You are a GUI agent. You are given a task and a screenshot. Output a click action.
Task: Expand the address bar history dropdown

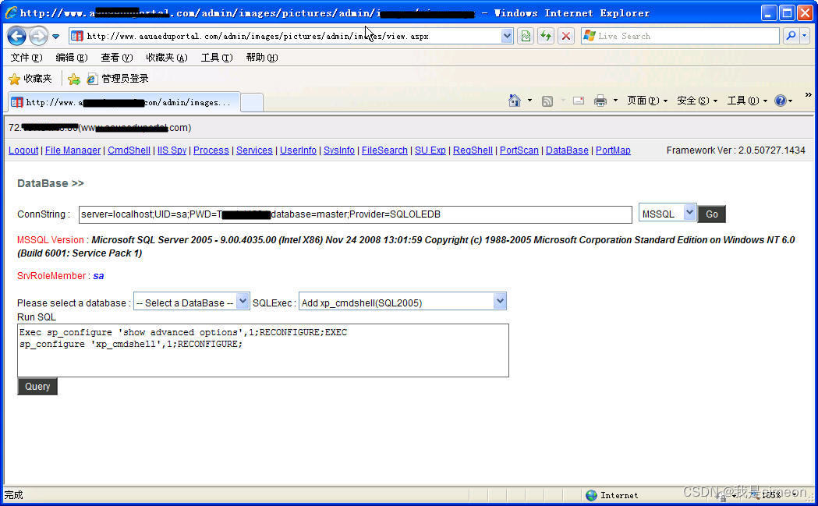pyautogui.click(x=507, y=36)
